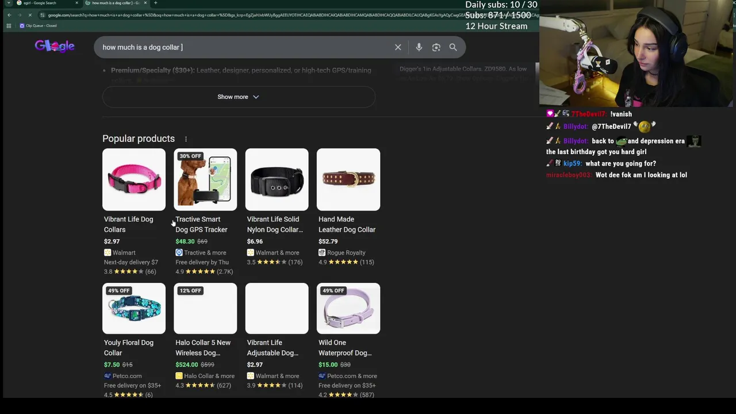Image resolution: width=736 pixels, height=414 pixels.
Task: Open Youly Floral Dog Collar link
Action: tap(129, 347)
